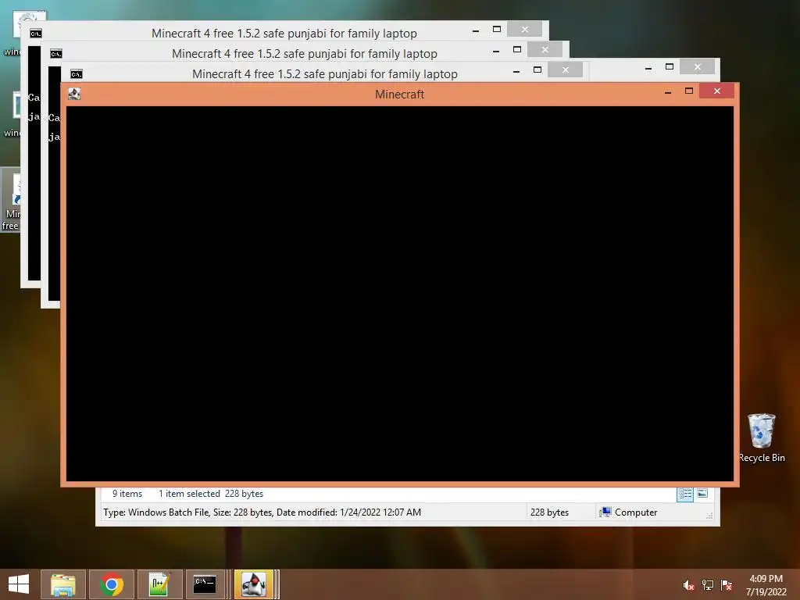This screenshot has height=600, width=800.
Task: Close the third console window
Action: pos(566,70)
